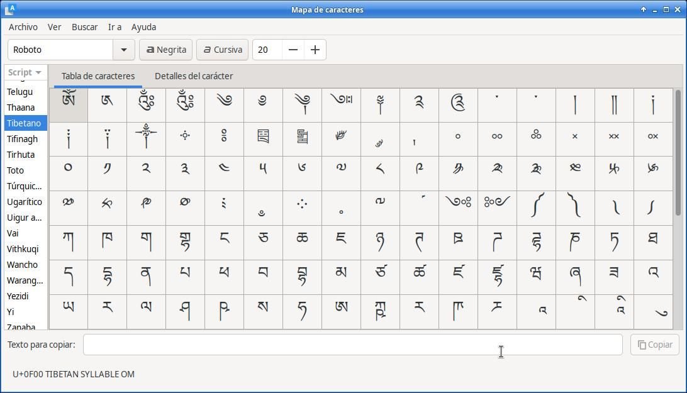The image size is (687, 393).
Task: Open the Ver menu
Action: click(55, 27)
